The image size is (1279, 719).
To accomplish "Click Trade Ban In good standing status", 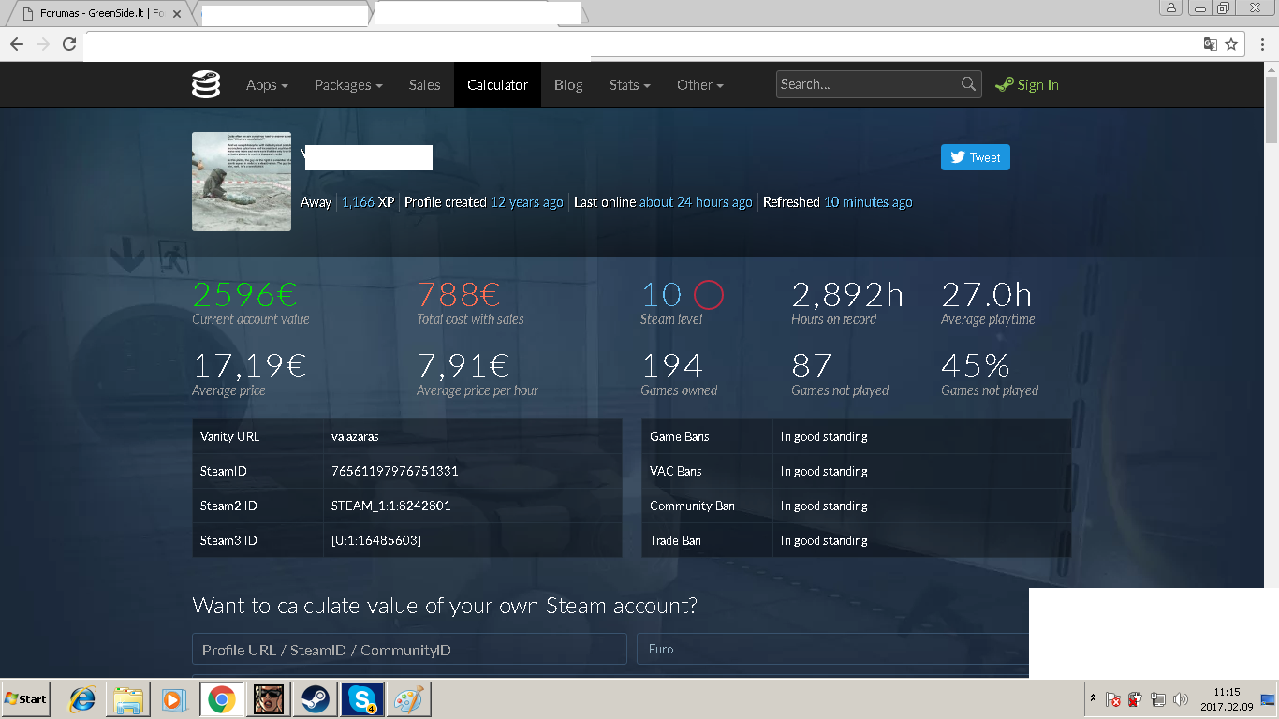I will point(824,540).
